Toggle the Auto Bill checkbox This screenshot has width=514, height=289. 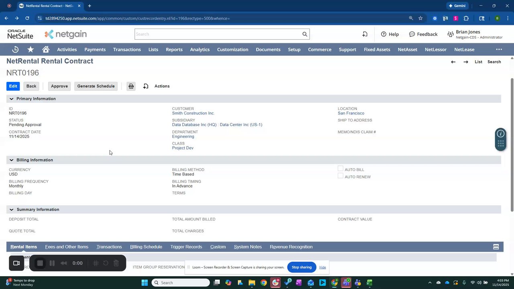(x=341, y=169)
